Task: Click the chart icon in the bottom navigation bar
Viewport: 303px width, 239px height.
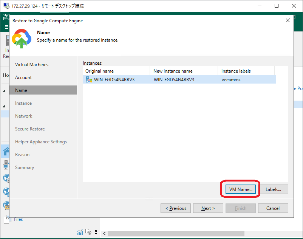Action: [80, 232]
